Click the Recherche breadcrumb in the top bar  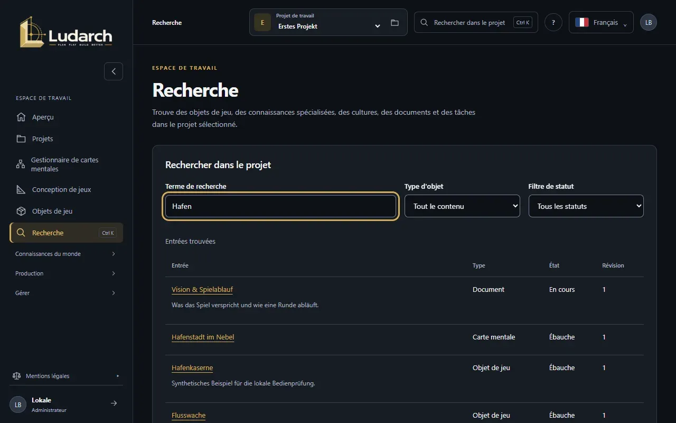167,23
